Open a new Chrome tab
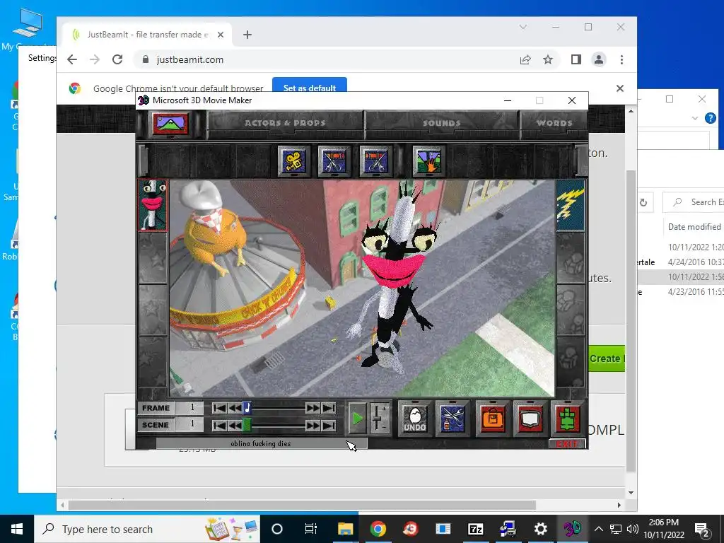The width and height of the screenshot is (724, 543). [247, 35]
